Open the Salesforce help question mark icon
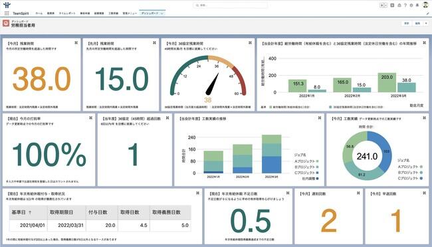The image size is (432, 247). pos(405,5)
